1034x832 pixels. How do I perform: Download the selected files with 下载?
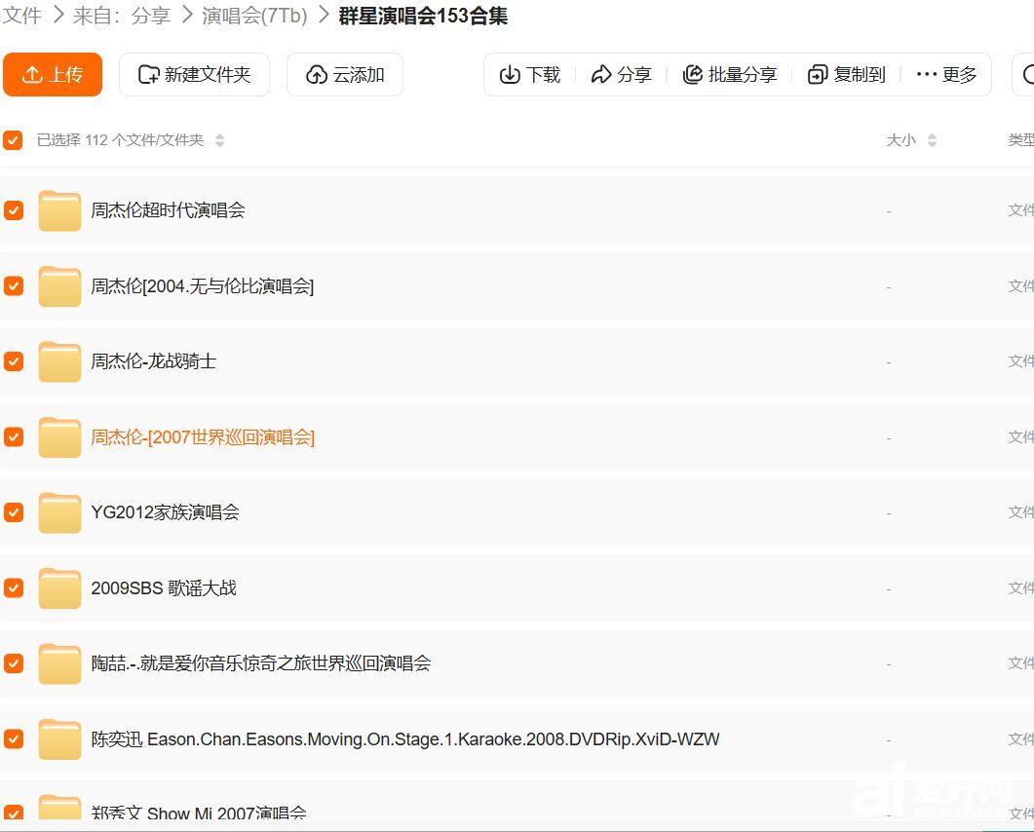[529, 74]
